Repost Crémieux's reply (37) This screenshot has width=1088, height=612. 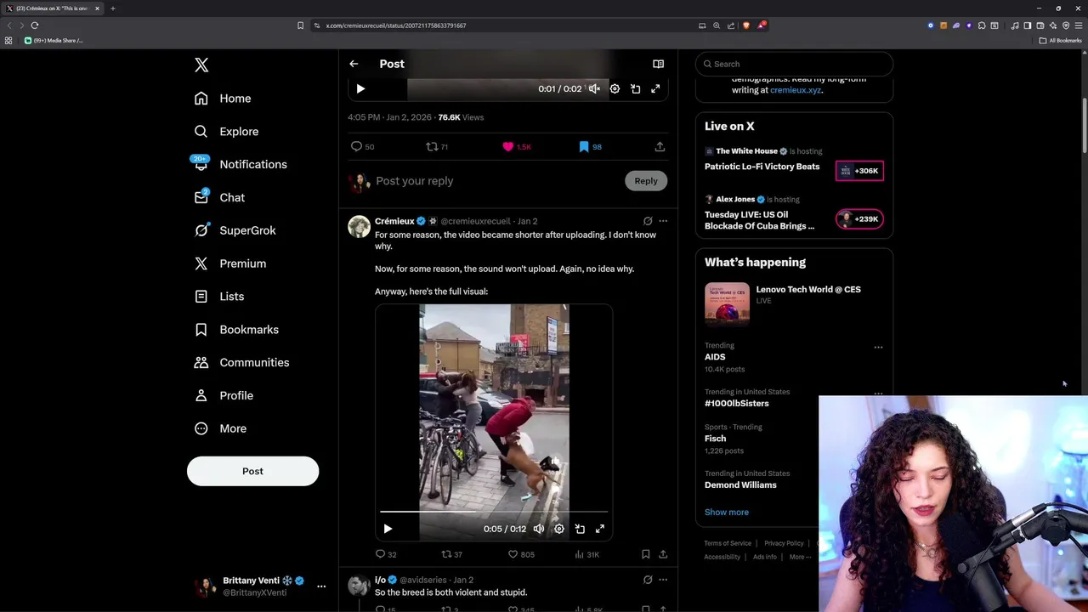coord(452,554)
